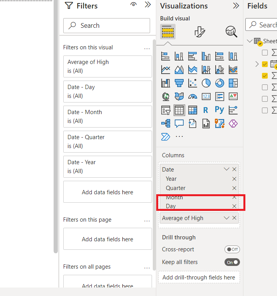This screenshot has height=296, width=277.
Task: Open the Date field dropdown chevron in Columns
Action: pyautogui.click(x=226, y=169)
